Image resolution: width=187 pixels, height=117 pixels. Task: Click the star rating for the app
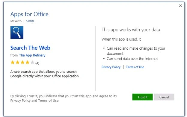coord(22,62)
